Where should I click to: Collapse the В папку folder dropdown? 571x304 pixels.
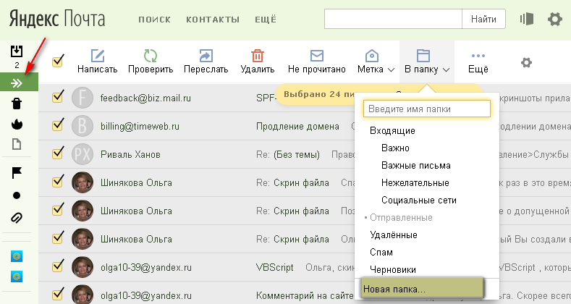click(x=427, y=62)
